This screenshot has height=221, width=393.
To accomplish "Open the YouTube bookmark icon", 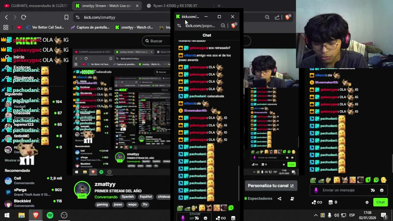I will tap(19, 27).
